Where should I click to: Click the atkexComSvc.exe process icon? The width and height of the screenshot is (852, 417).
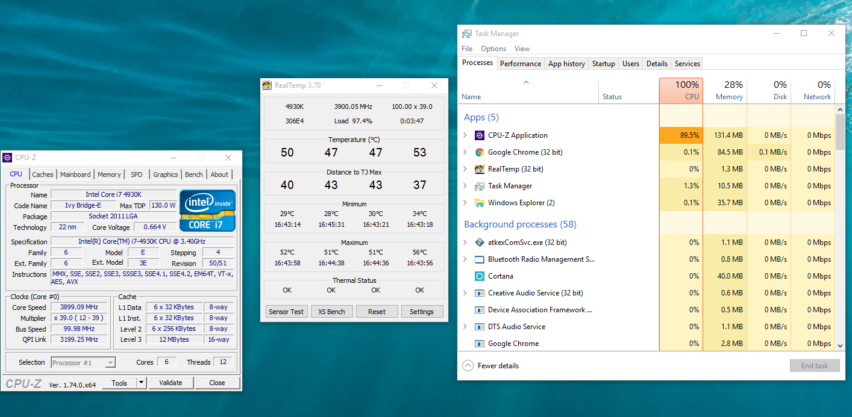click(480, 242)
